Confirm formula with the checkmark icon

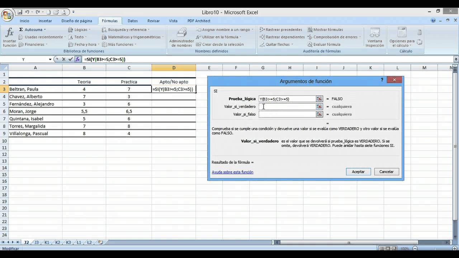[70, 59]
